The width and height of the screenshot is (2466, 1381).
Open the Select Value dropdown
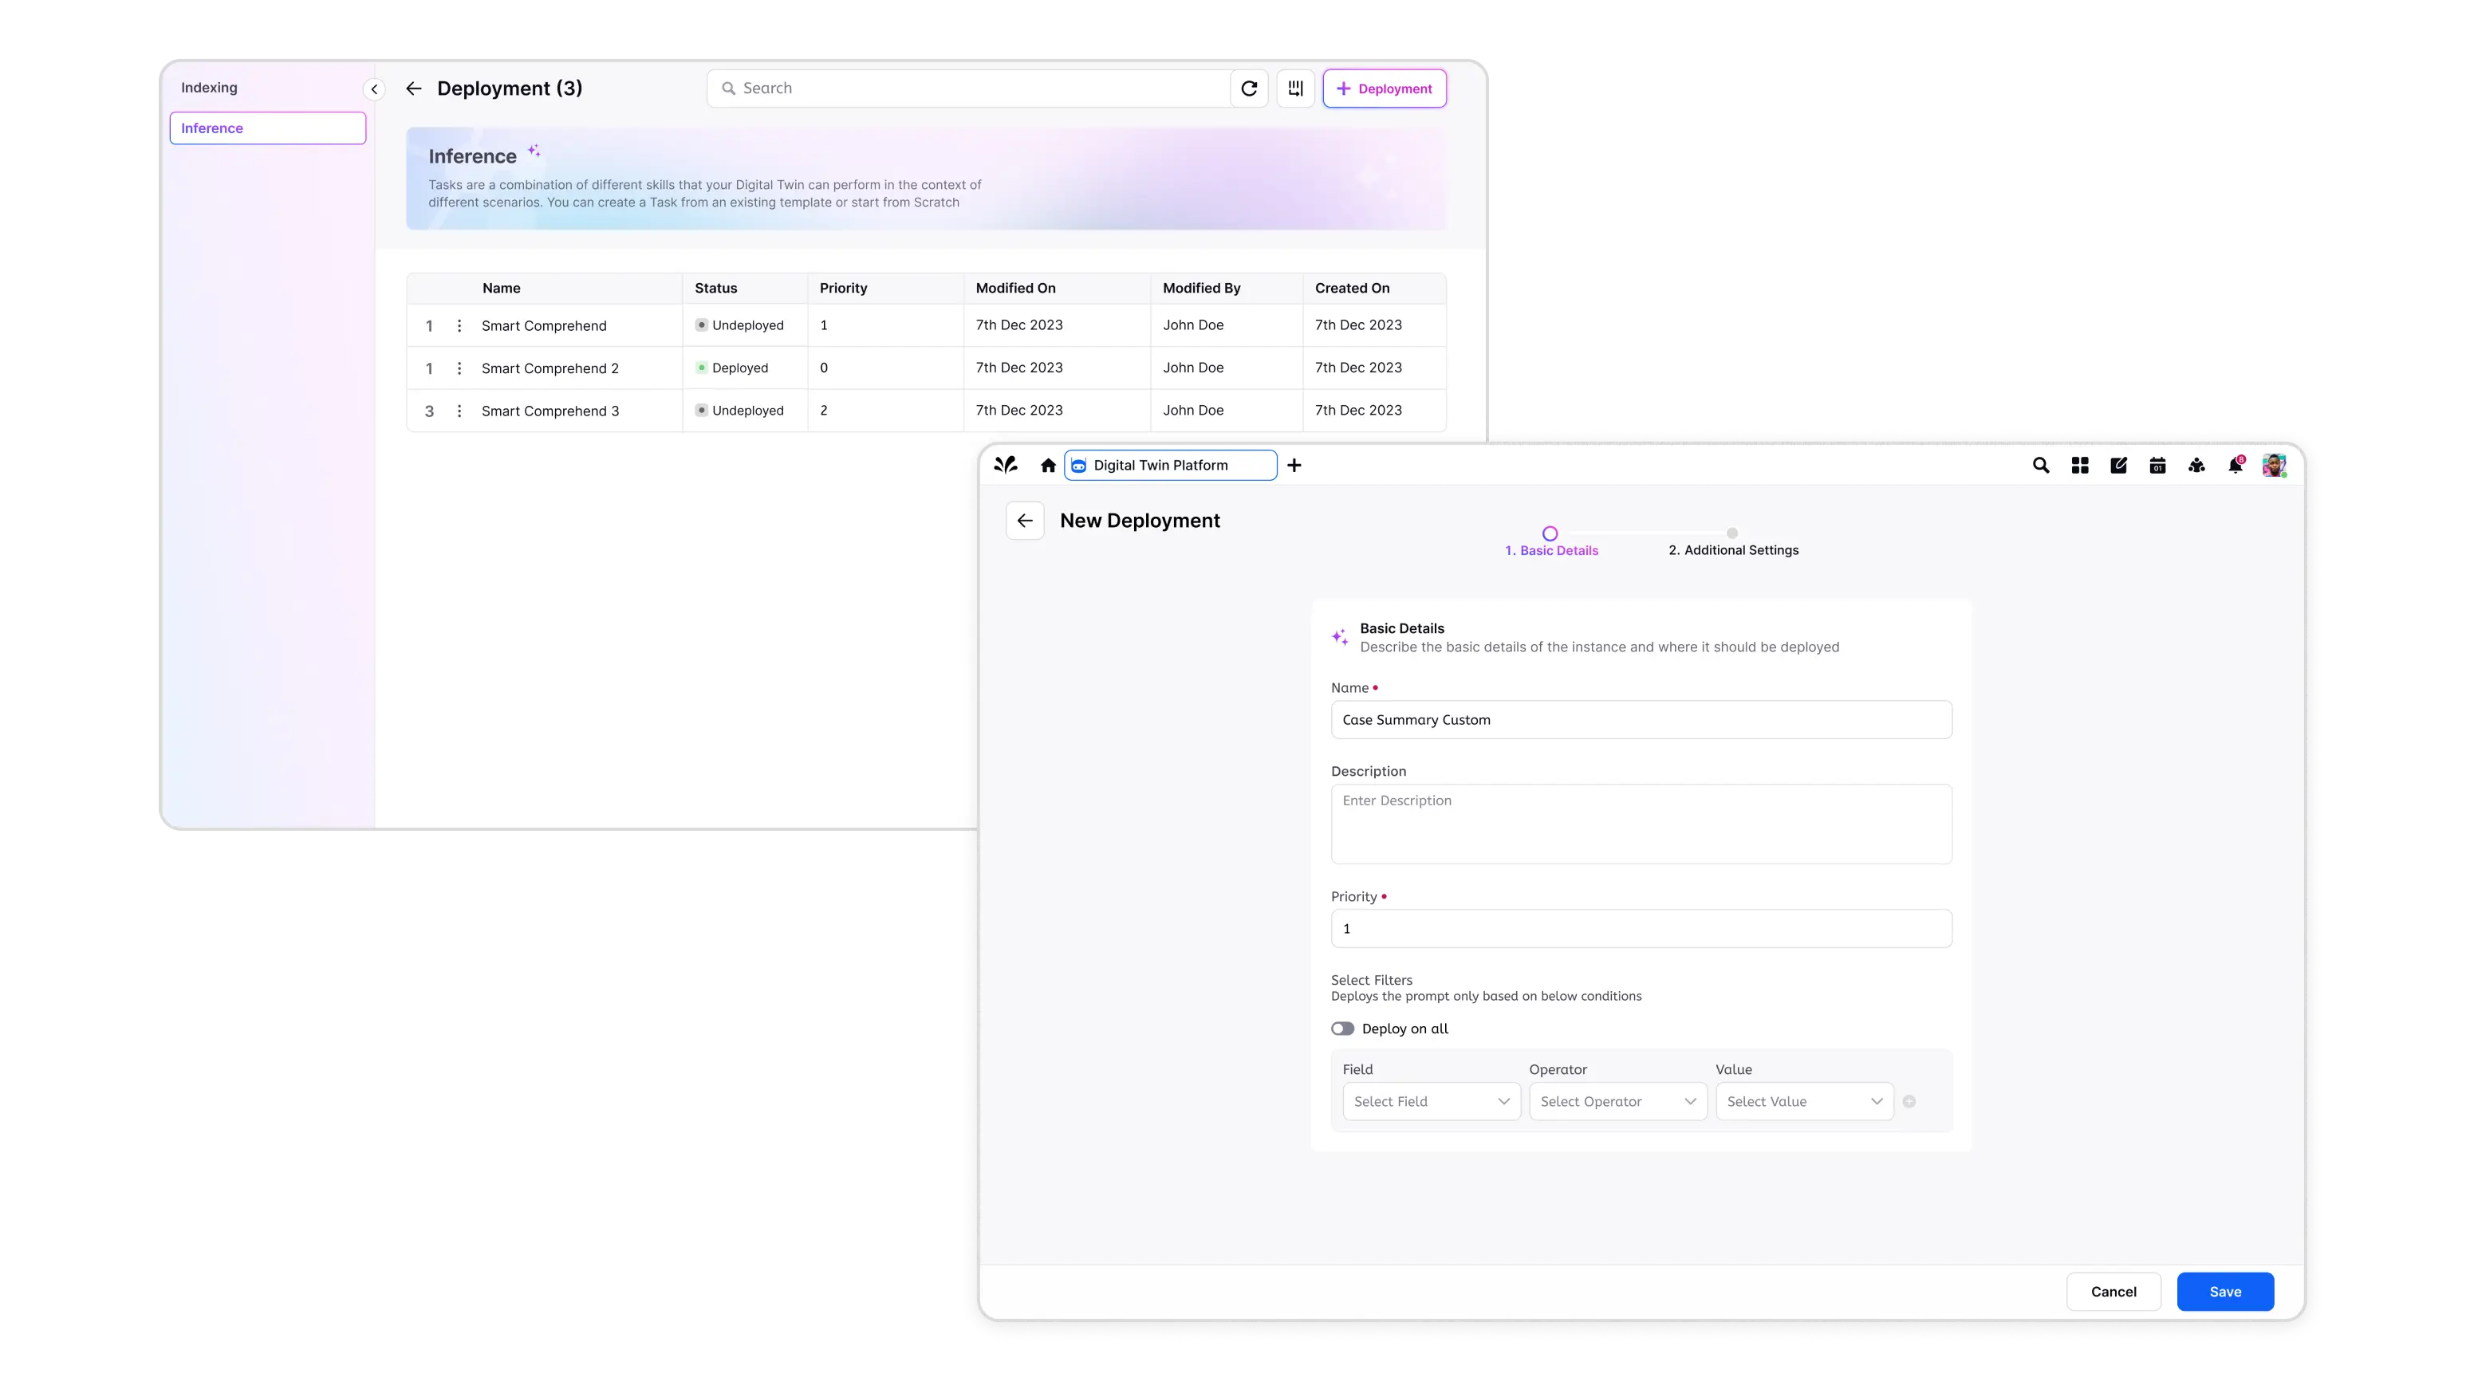[1803, 1102]
